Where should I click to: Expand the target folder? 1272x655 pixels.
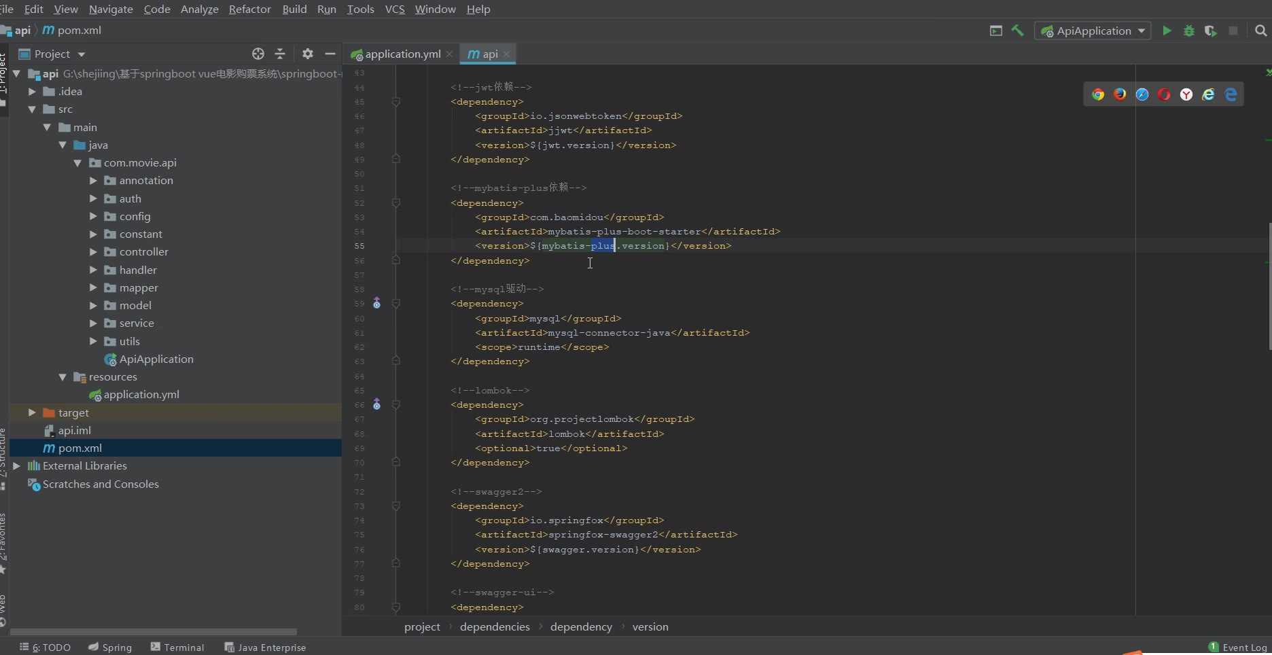(32, 412)
